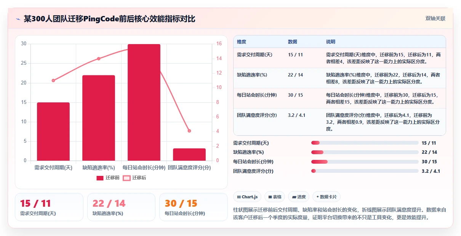Click the 进度 tag
Screen dimensions: 461x236
click(299, 197)
